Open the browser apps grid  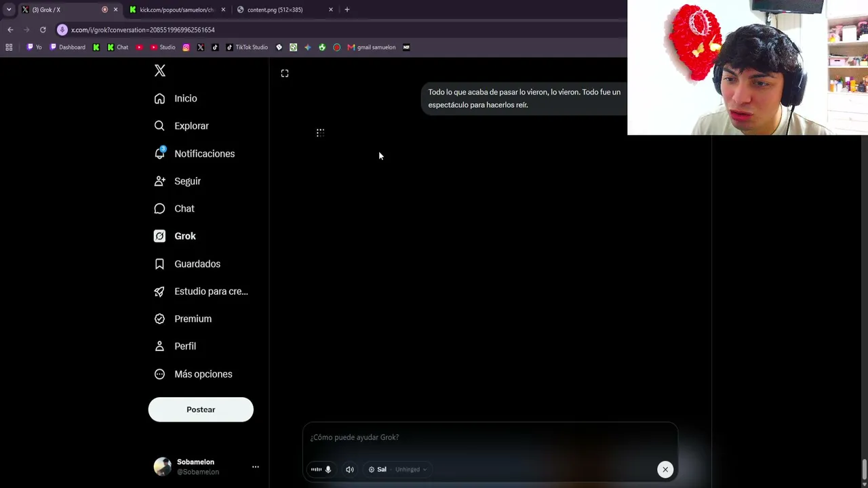(9, 47)
